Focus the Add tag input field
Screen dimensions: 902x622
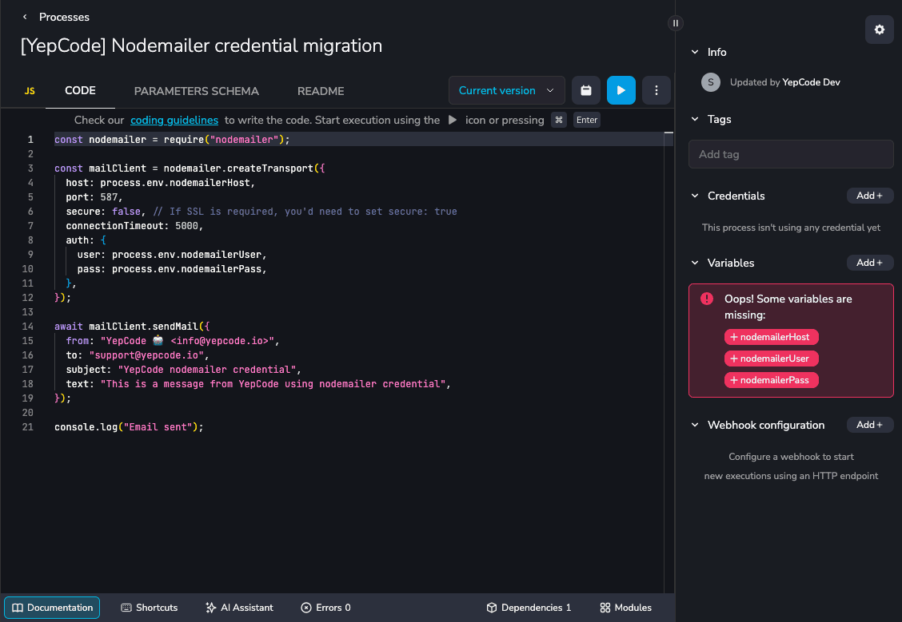pos(791,154)
